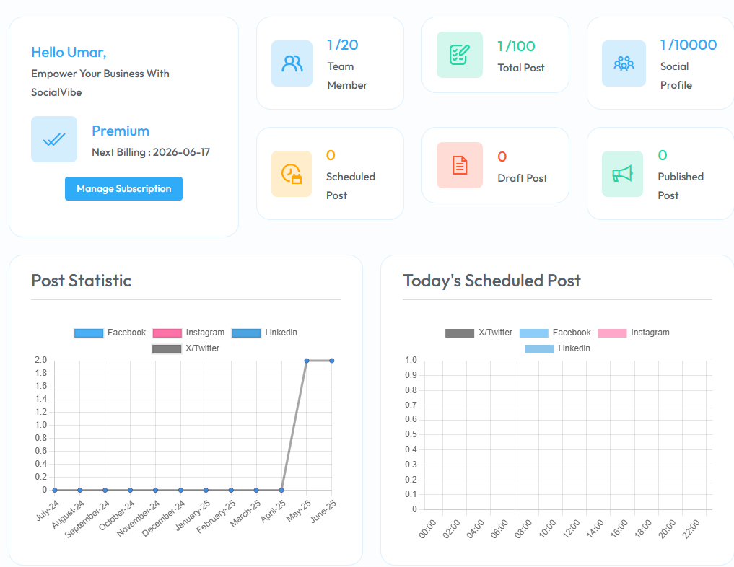The width and height of the screenshot is (734, 567).
Task: Click the Team Member people icon
Action: [292, 63]
